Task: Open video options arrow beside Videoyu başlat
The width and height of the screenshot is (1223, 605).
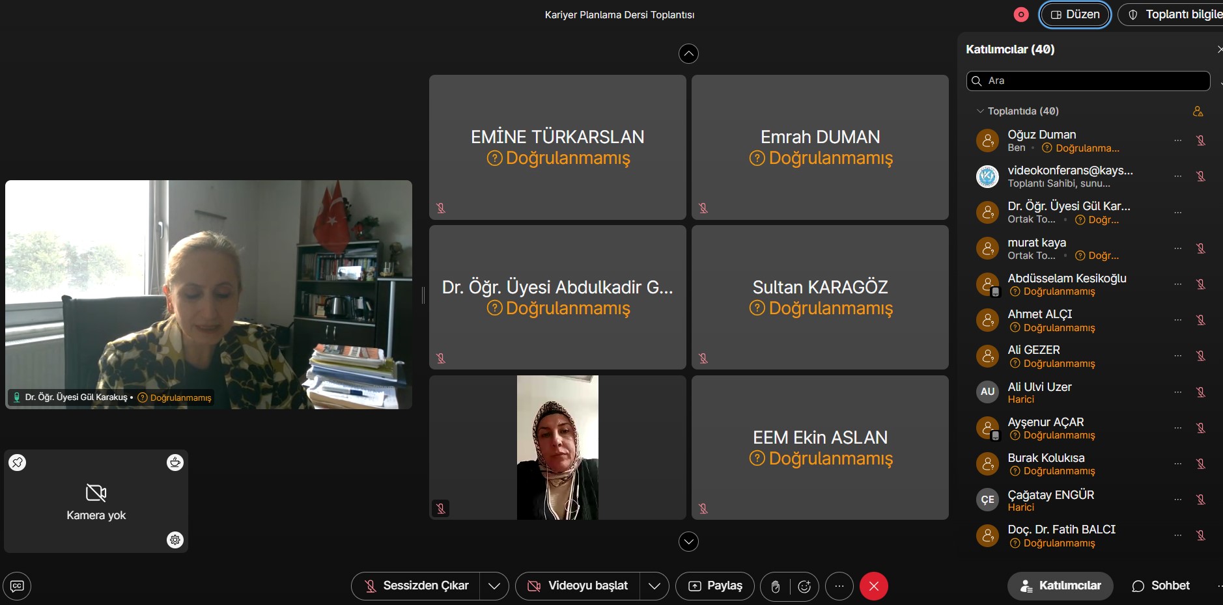Action: tap(654, 586)
